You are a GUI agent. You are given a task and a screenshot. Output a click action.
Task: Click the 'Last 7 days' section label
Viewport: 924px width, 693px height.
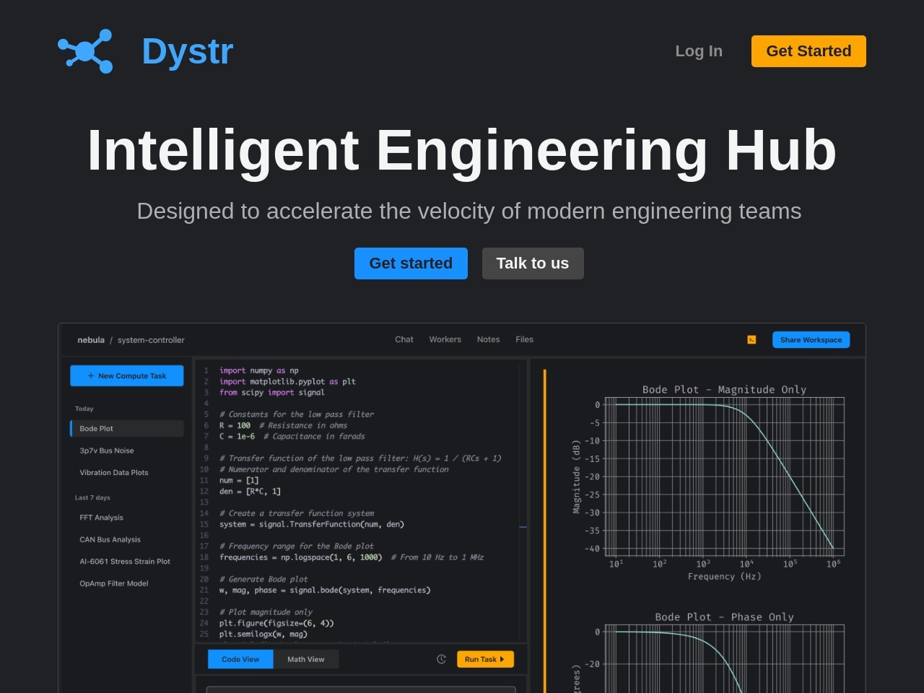92,497
